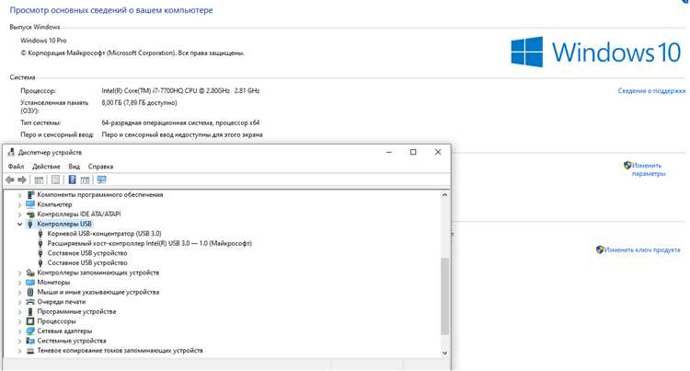Expand the Мониторы node

point(19,283)
